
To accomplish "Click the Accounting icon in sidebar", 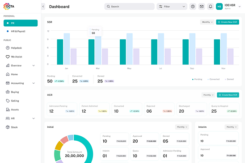I will (8, 83).
